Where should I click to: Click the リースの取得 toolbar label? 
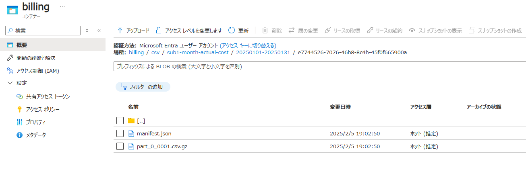coord(347,31)
